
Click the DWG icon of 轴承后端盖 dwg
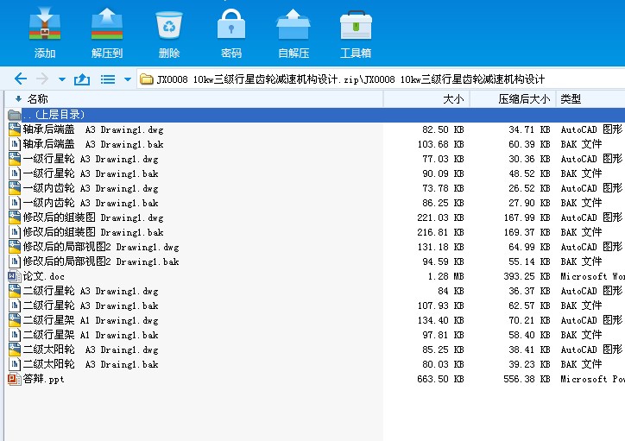(x=15, y=129)
